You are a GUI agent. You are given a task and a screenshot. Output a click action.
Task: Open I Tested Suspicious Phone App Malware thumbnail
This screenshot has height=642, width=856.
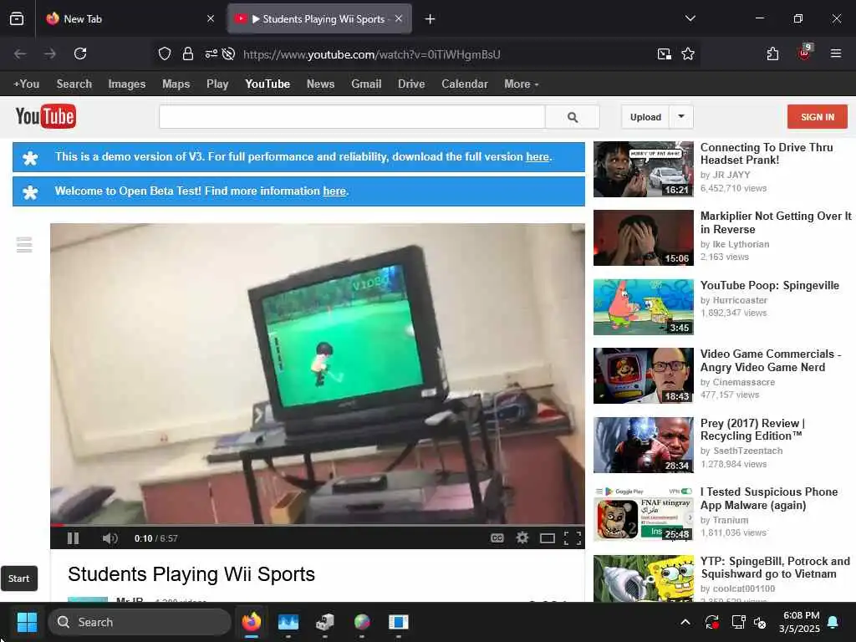click(x=644, y=514)
